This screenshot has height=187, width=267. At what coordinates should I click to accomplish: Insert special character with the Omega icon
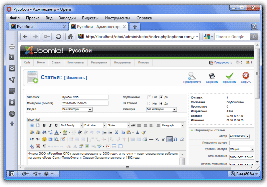(176, 139)
